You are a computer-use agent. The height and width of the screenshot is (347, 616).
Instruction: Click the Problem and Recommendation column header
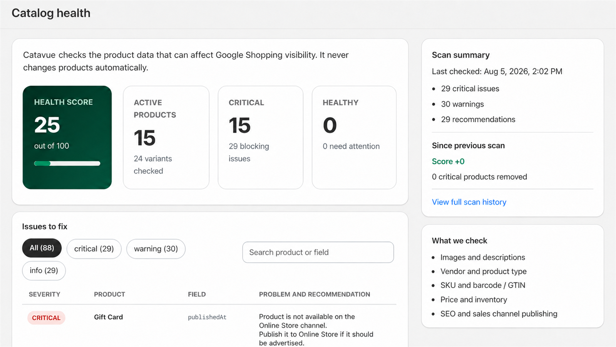[315, 294]
